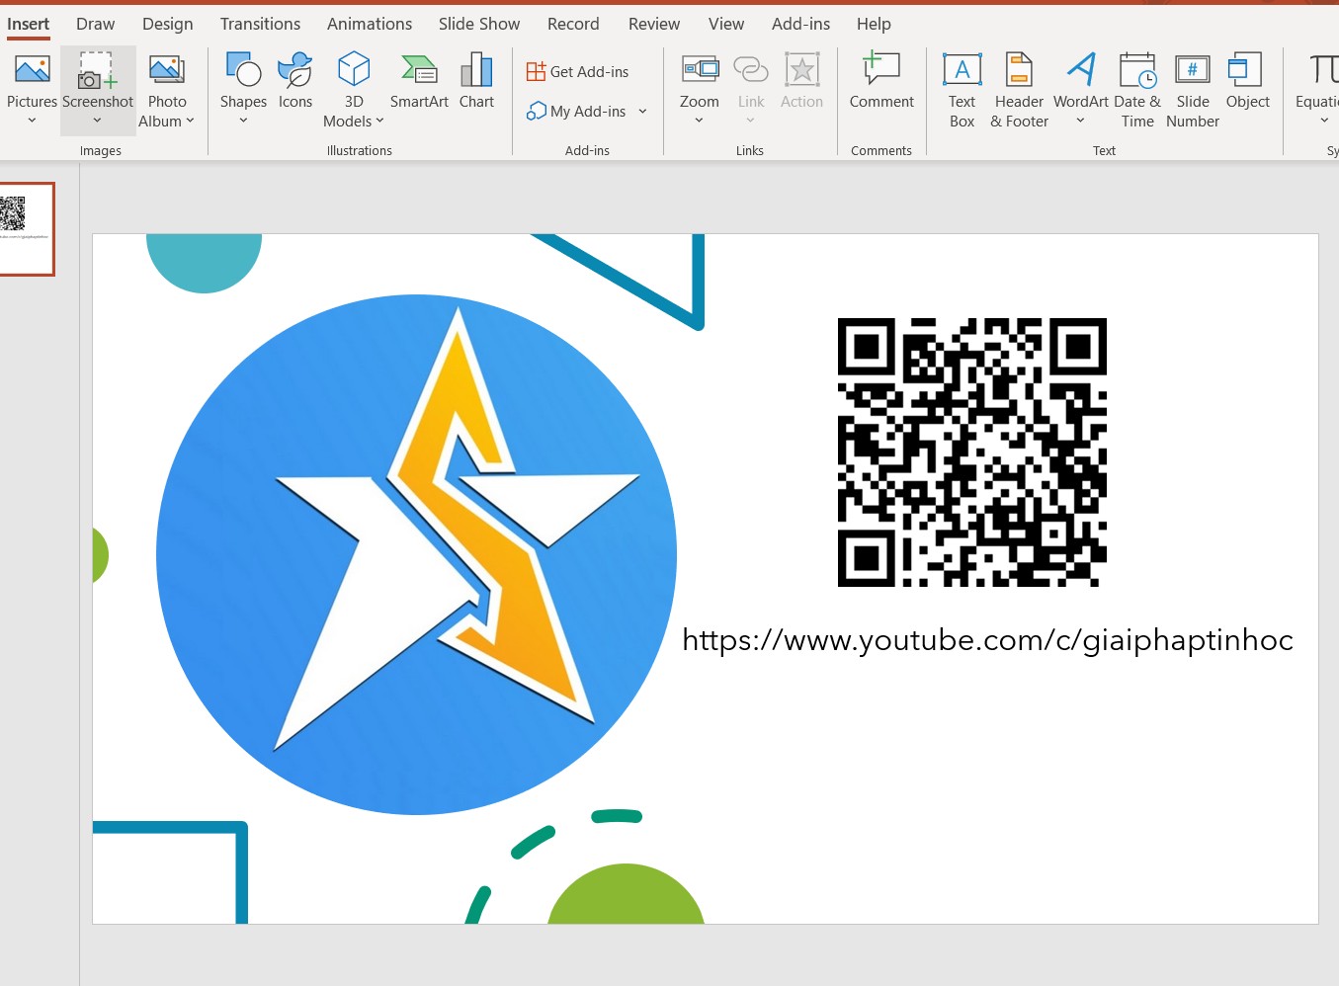Expand the WordArt styles dropdown
Image resolution: width=1339 pixels, height=986 pixels.
point(1080,121)
